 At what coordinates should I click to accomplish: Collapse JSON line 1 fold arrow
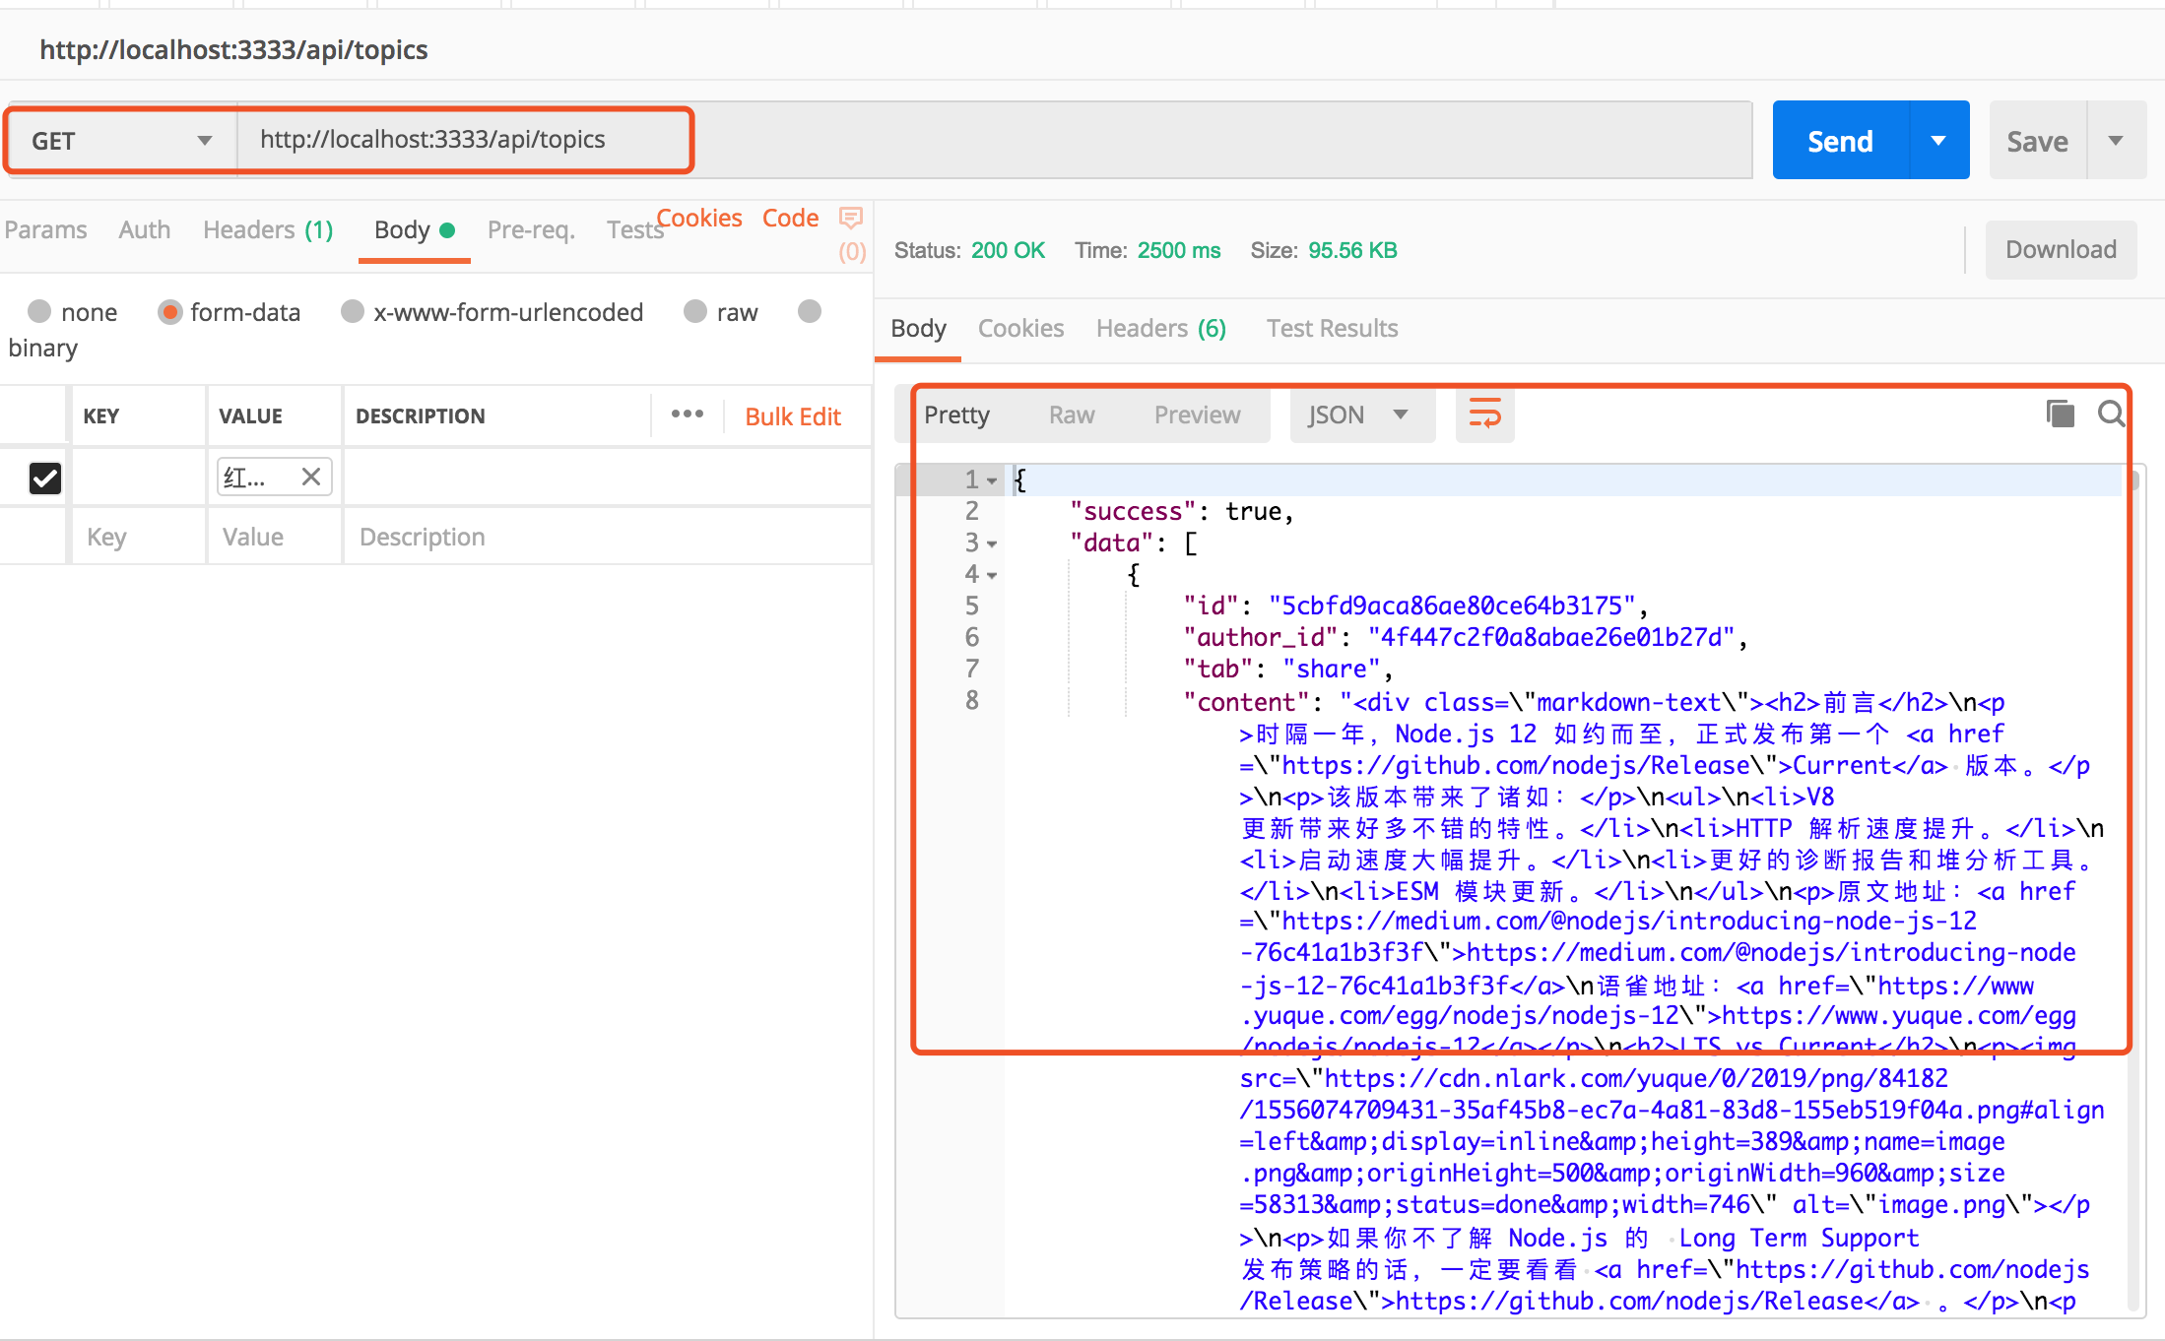992,480
